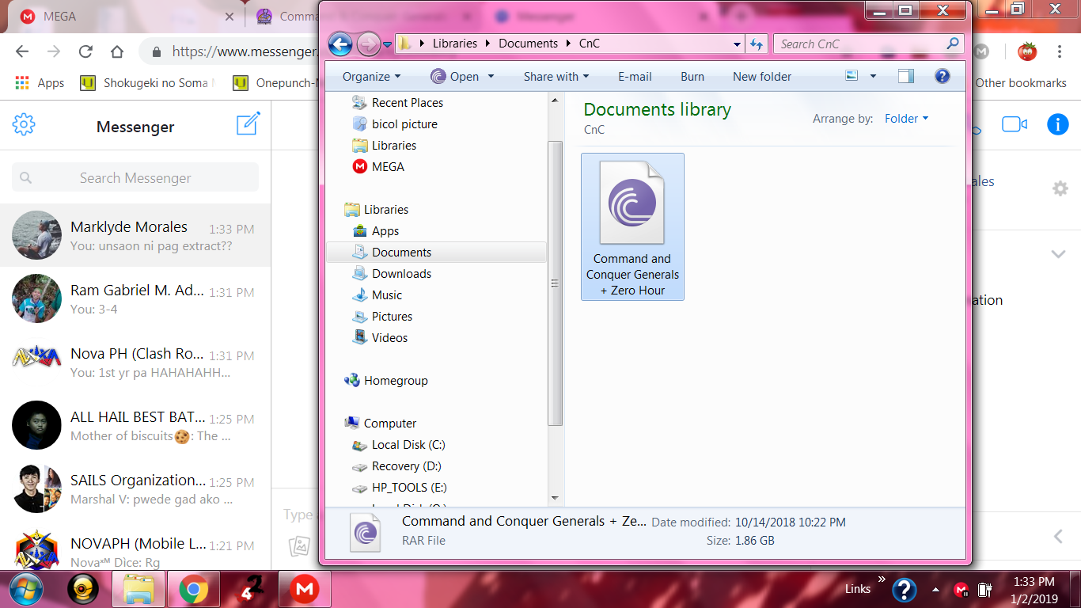Open conversation options gear icon in Messenger
Viewport: 1081px width, 608px height.
point(1060,188)
